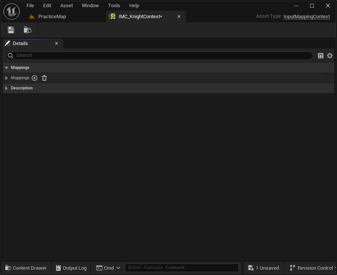Open the Help menu
The height and width of the screenshot is (275, 337).
click(134, 6)
